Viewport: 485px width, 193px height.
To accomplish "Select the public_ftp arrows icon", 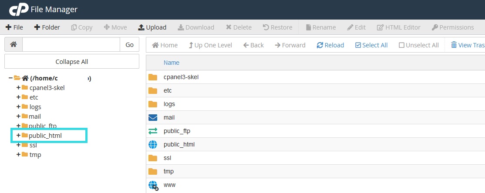I will [x=153, y=131].
